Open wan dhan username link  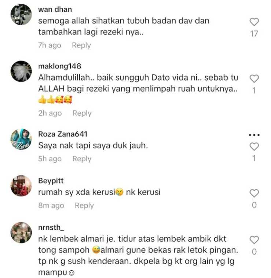coord(55,10)
